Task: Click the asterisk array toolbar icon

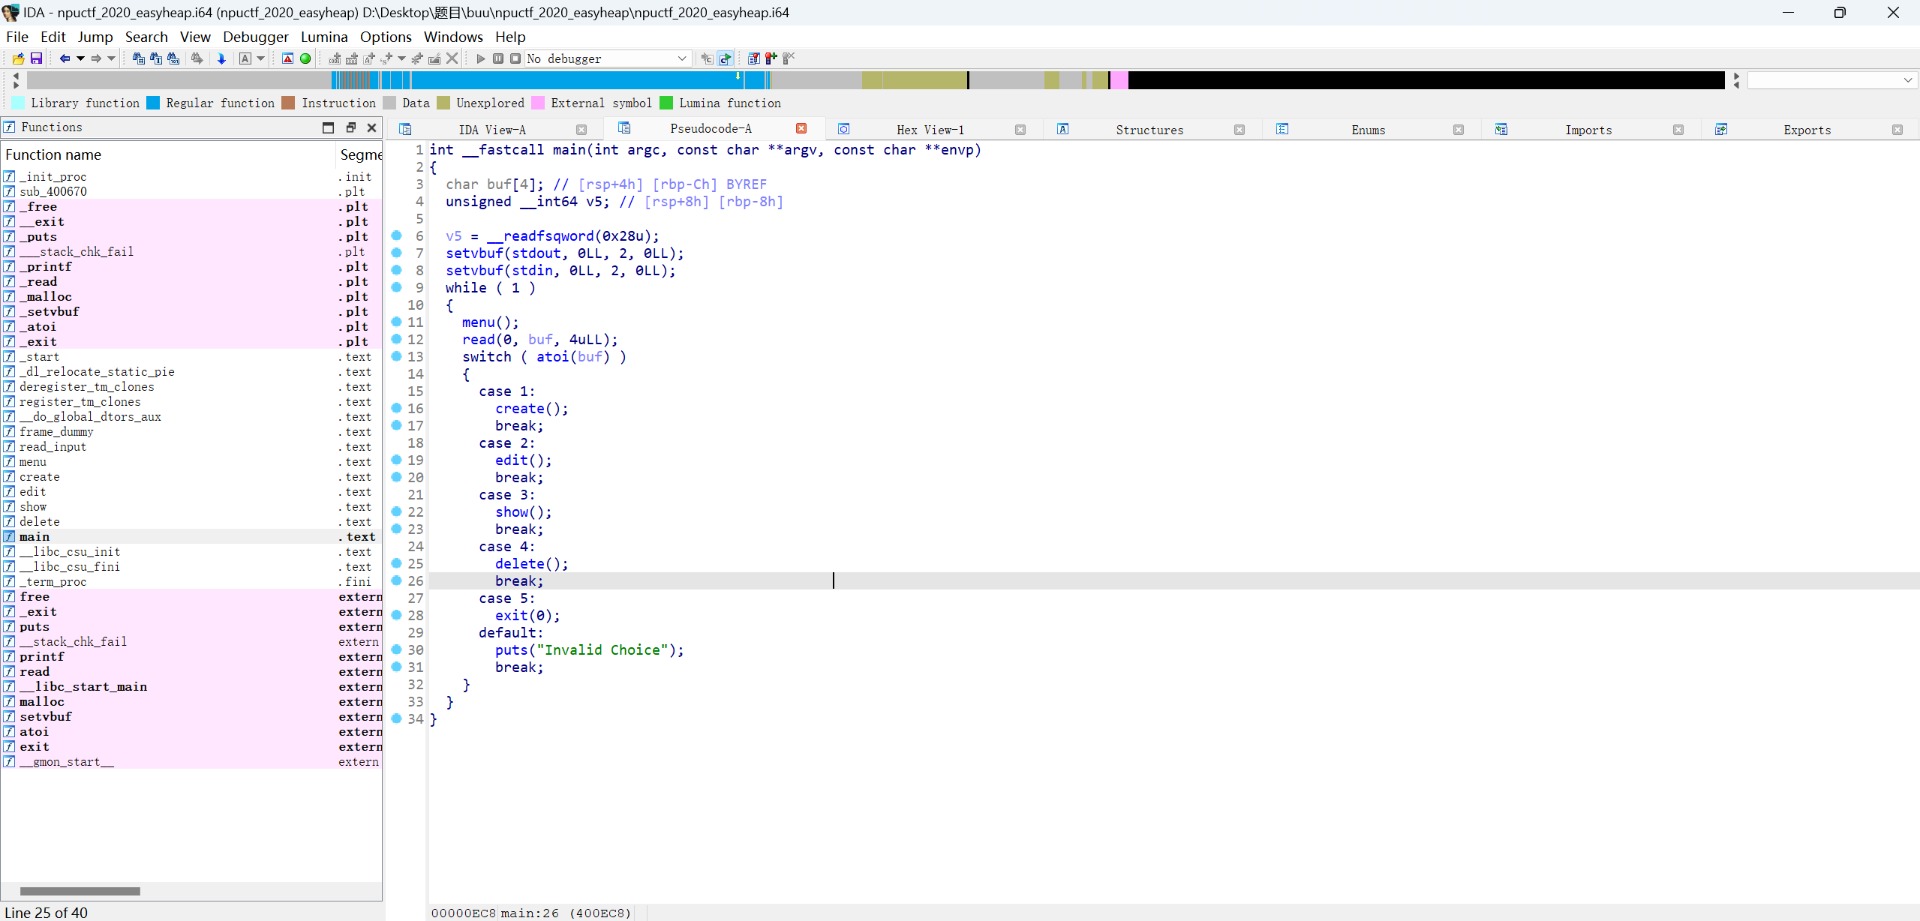Action: [x=417, y=58]
